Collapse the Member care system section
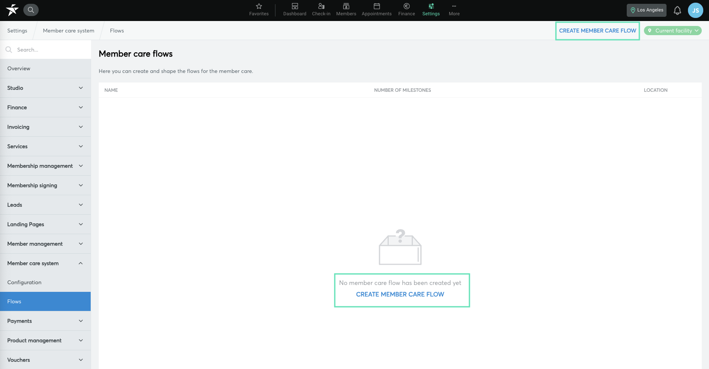This screenshot has height=369, width=709. 46,264
